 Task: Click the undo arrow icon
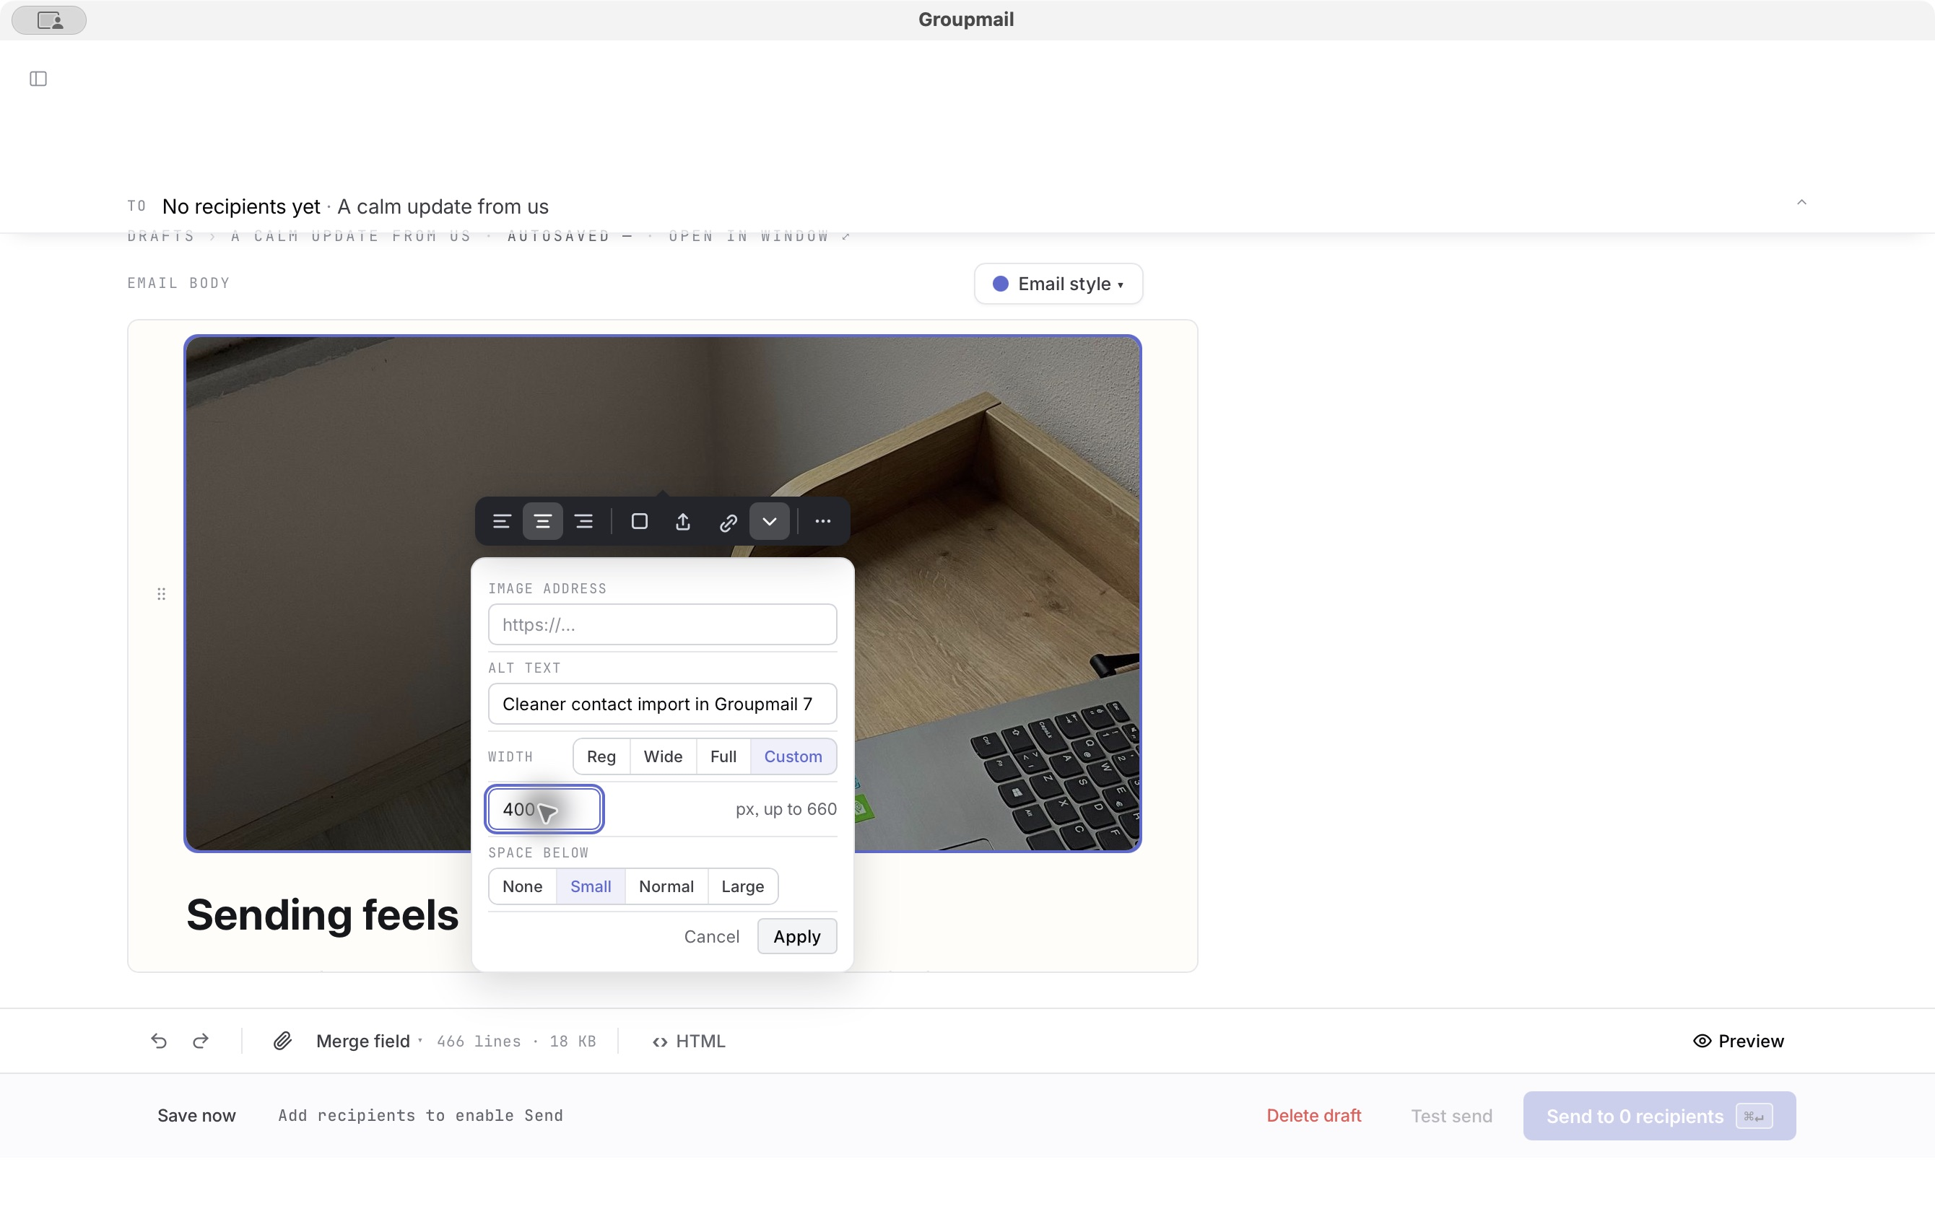158,1041
